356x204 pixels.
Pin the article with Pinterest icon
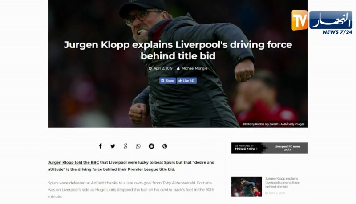[x=165, y=146]
